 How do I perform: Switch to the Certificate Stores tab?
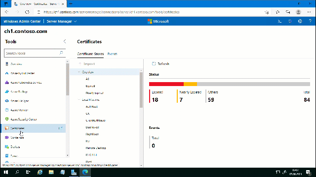click(x=90, y=54)
